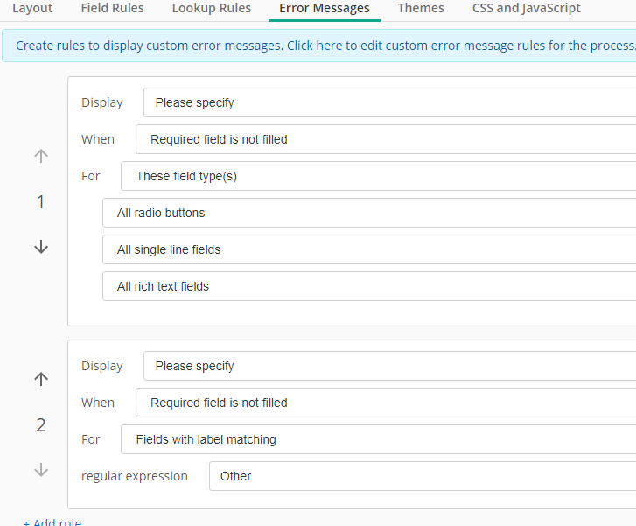Change the All rich text fields selection
The height and width of the screenshot is (526, 636).
[x=369, y=286]
